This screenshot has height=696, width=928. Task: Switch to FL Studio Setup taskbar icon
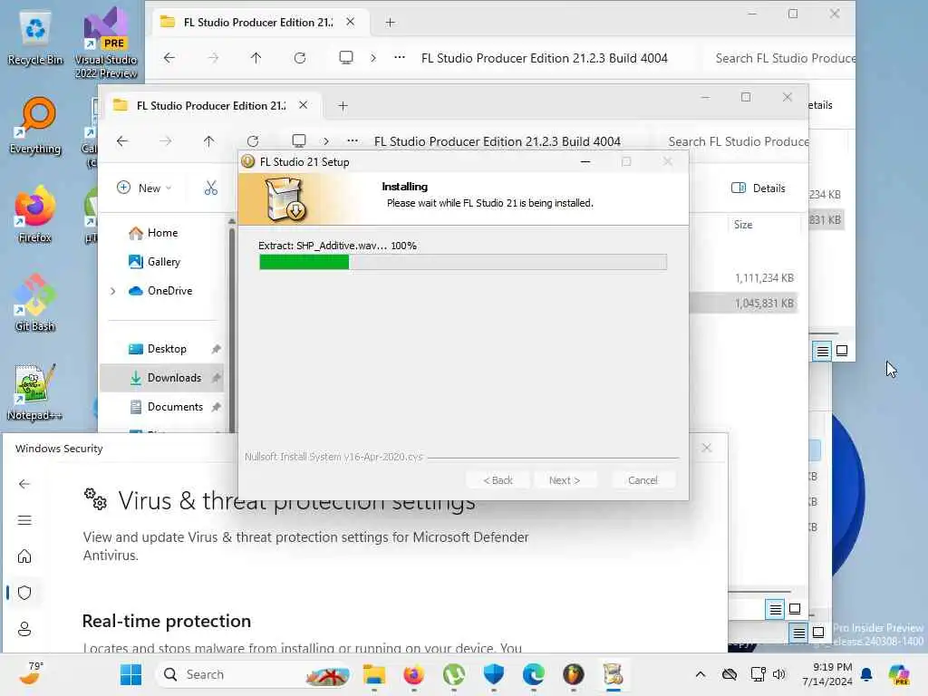click(x=614, y=674)
